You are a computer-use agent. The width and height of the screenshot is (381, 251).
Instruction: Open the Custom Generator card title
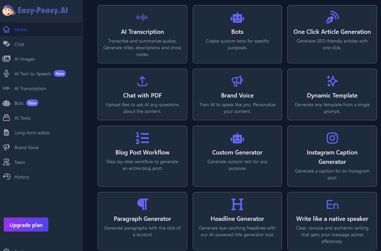point(237,152)
